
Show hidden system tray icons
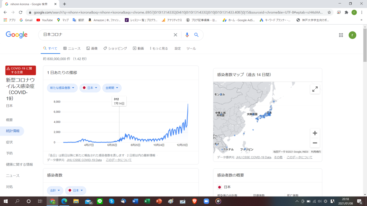coord(297,201)
